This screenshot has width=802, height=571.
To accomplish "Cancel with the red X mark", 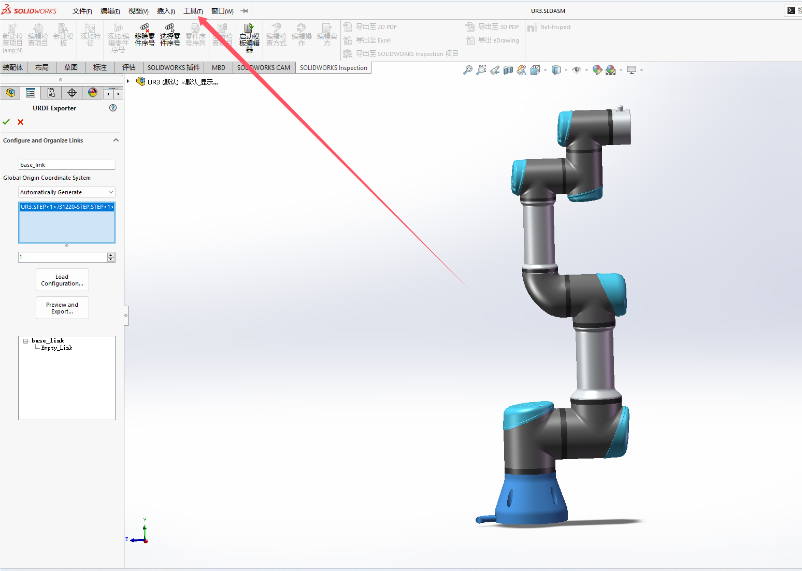I will 20,122.
